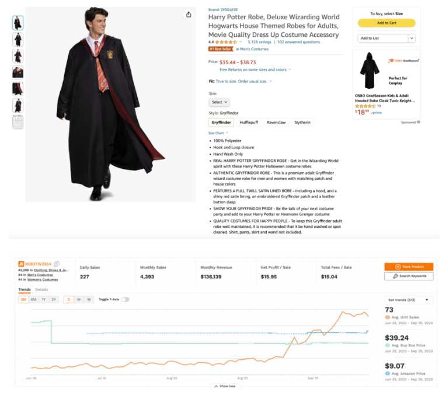
Task: Expand the Add to List dropdown arrow
Action: point(412,38)
